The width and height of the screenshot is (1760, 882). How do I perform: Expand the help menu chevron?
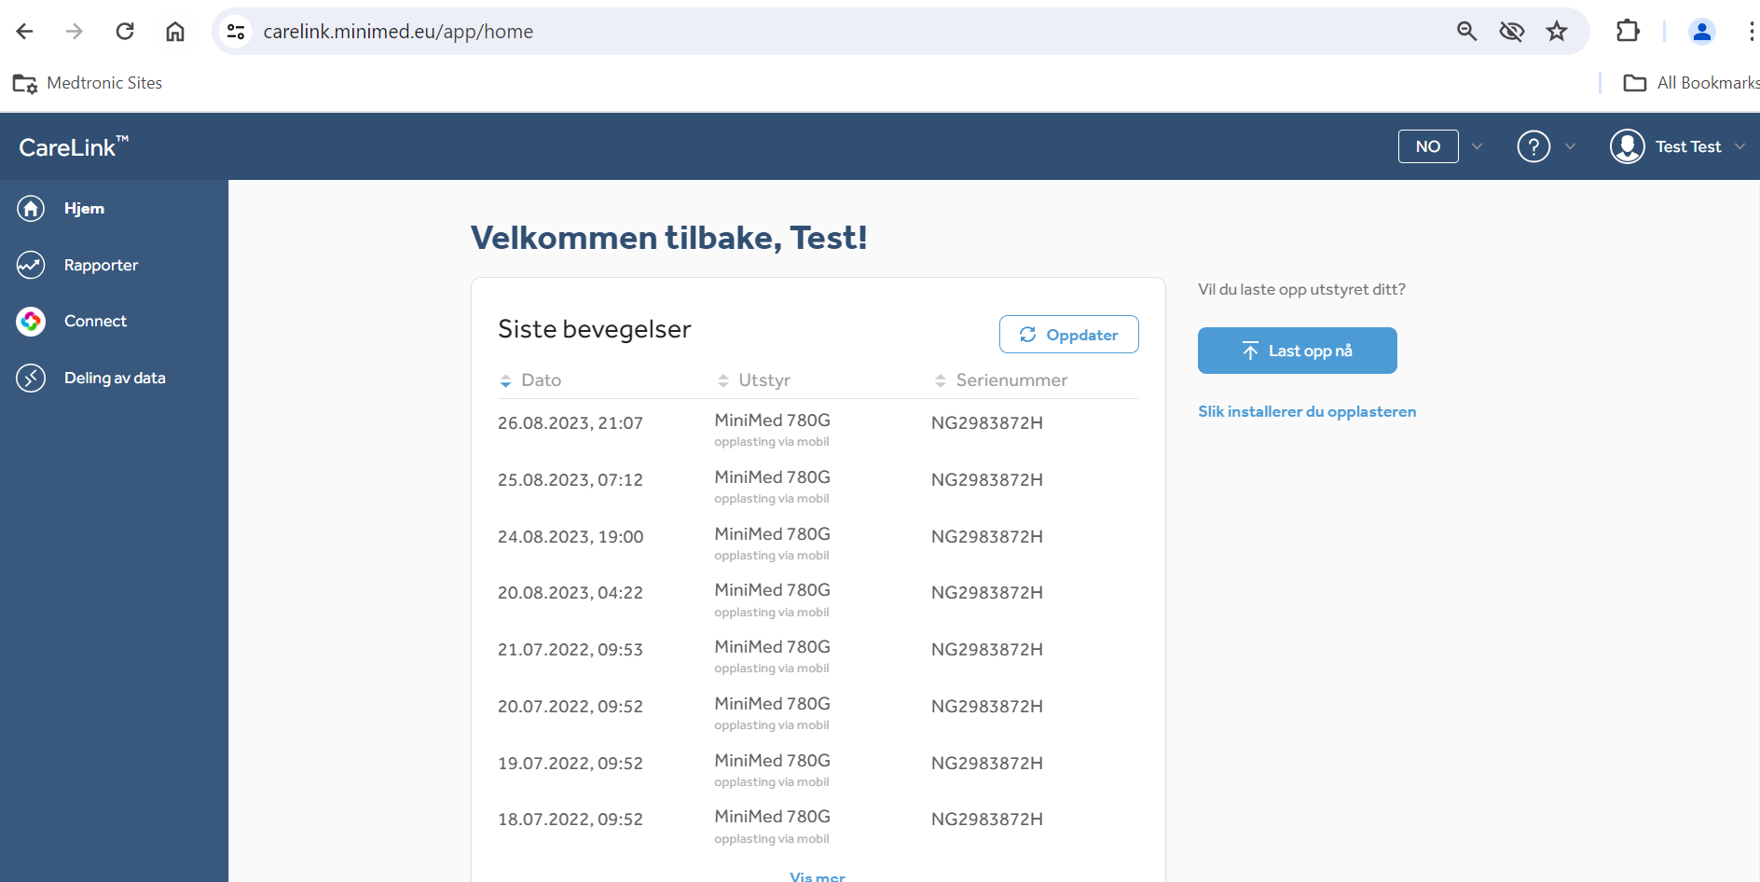pos(1570,146)
